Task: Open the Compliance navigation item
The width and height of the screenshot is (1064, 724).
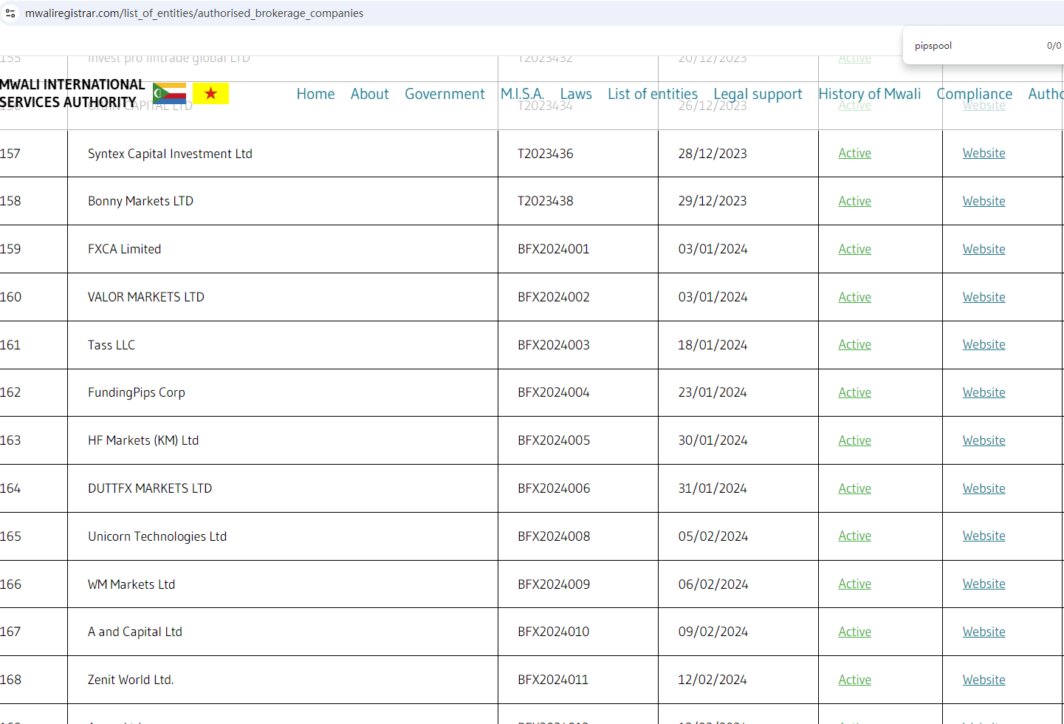Action: pyautogui.click(x=974, y=94)
